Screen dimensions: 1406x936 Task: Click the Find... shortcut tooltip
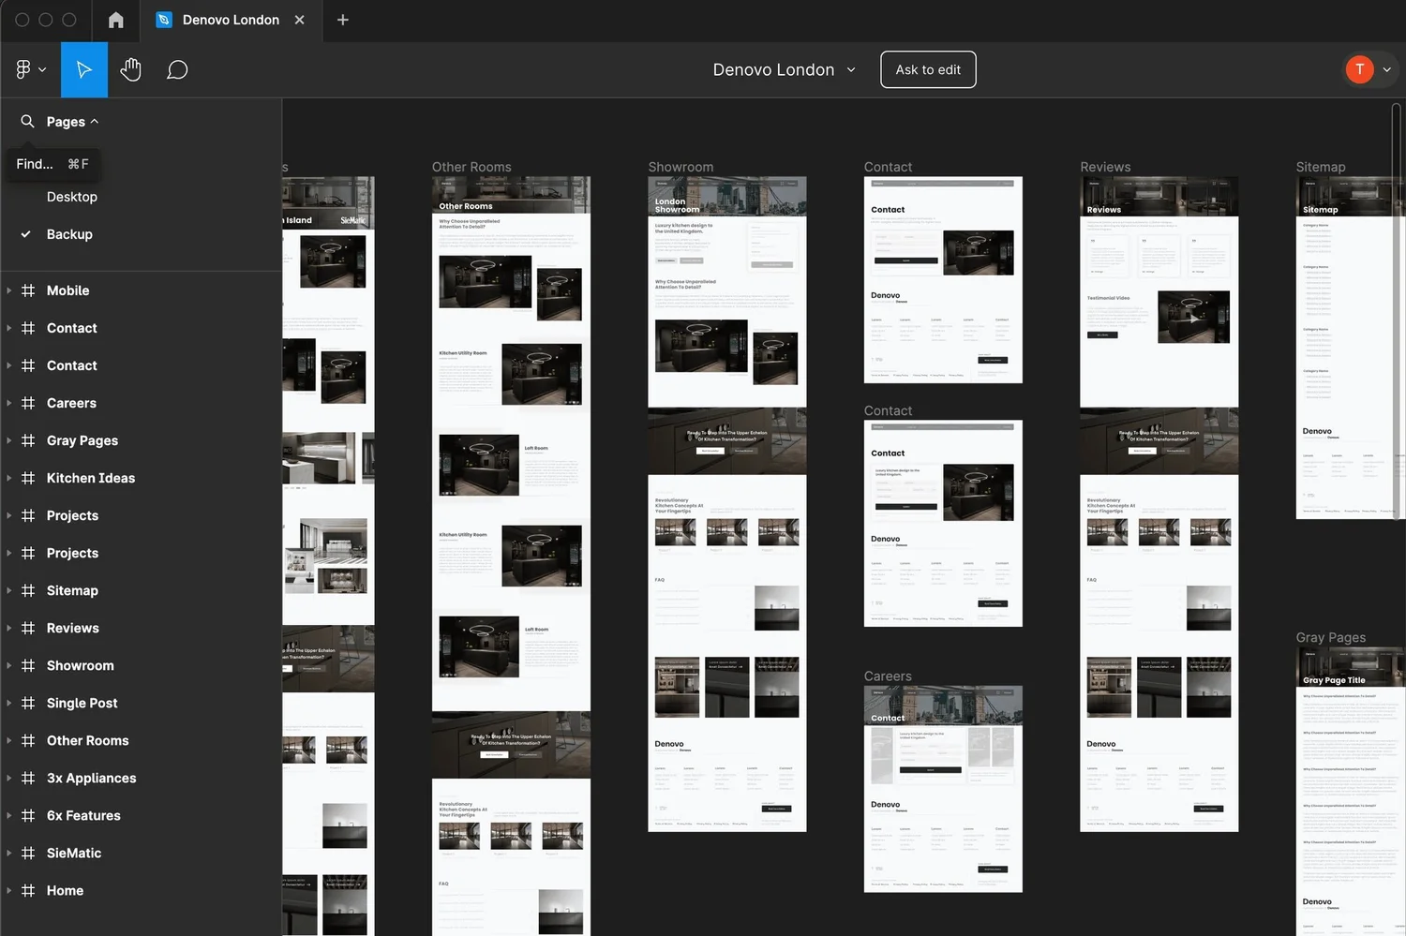coord(52,164)
